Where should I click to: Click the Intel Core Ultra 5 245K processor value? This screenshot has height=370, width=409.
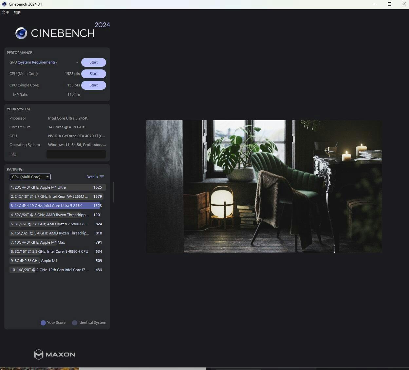[68, 118]
